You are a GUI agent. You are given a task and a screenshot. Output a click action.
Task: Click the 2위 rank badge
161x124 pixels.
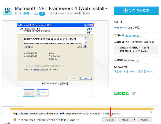coord(42,14)
